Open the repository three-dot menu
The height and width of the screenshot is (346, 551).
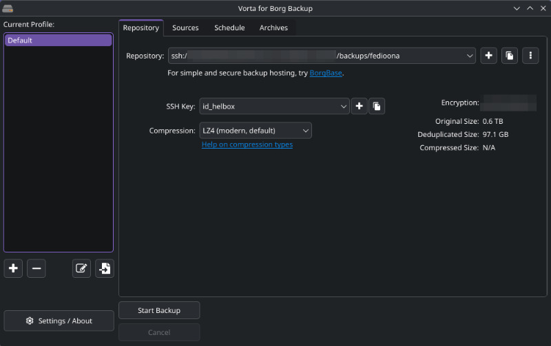pos(530,56)
